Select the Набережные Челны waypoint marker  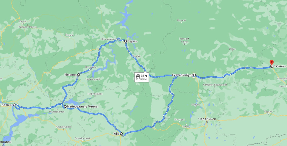[65, 106]
